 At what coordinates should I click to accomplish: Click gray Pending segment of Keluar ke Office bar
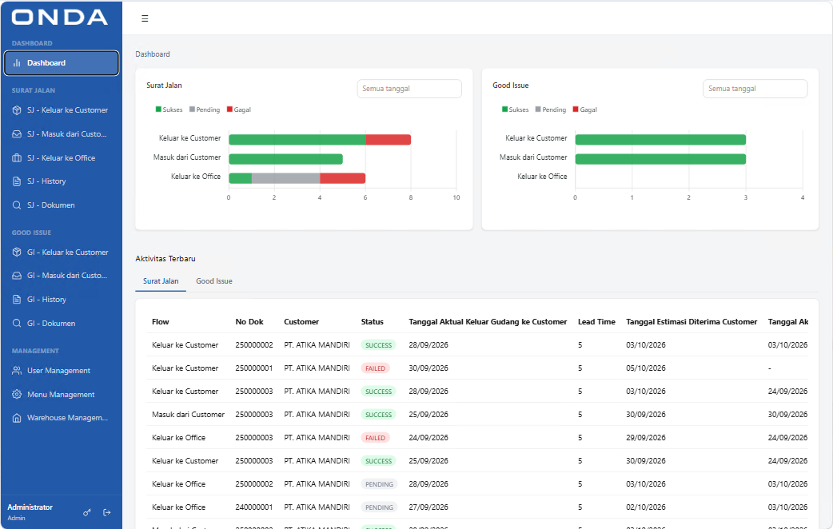coord(286,178)
